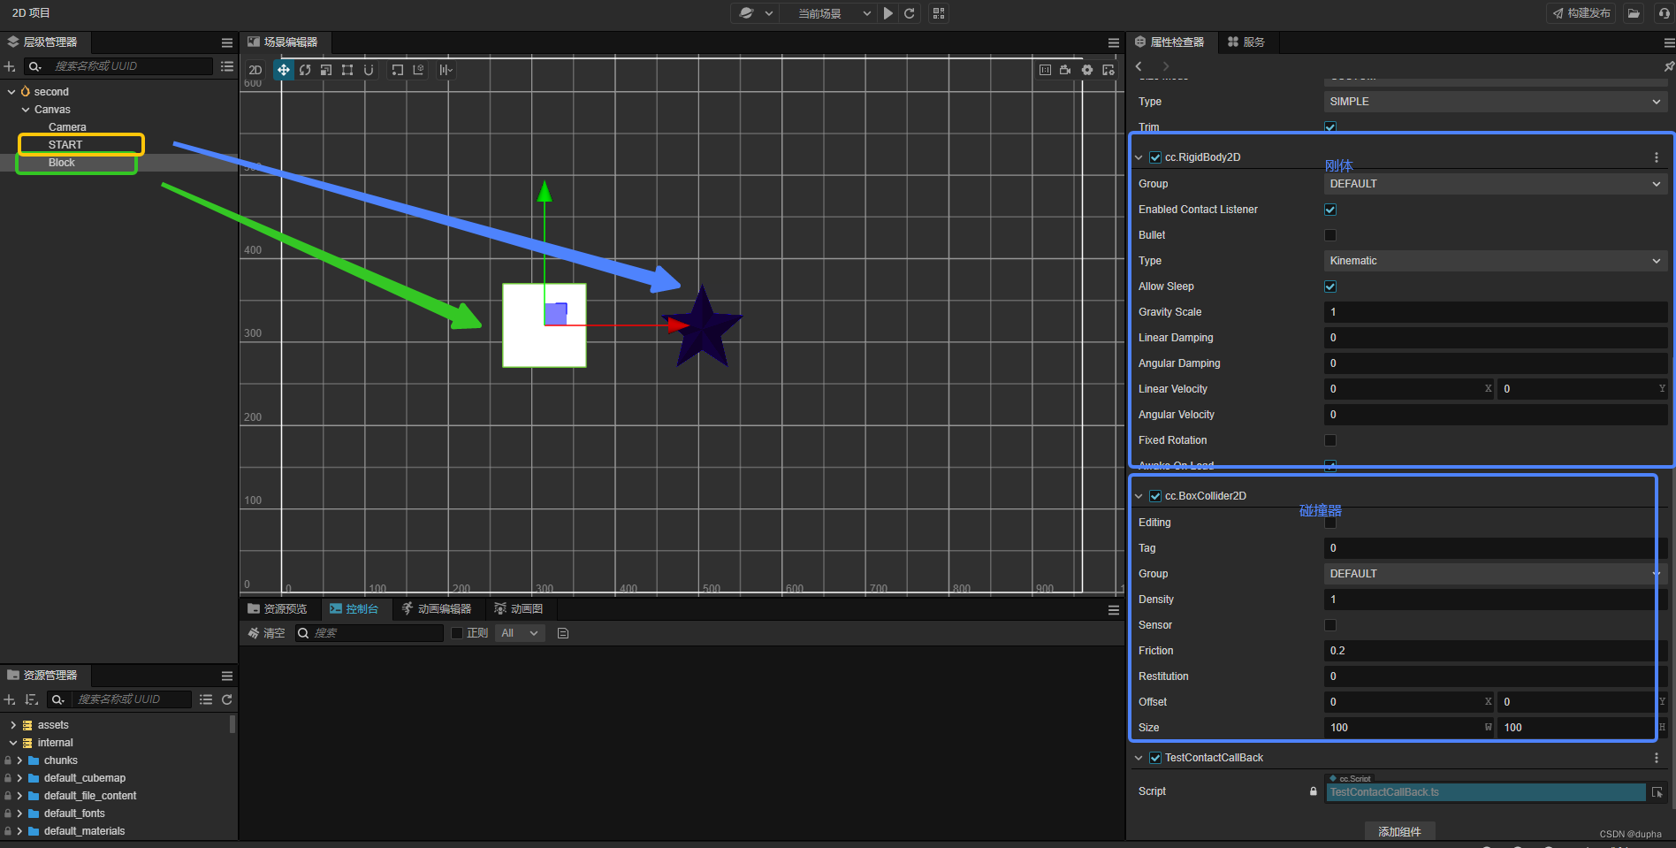This screenshot has width=1676, height=848.
Task: Open scene settings gear in scene editor
Action: (x=1087, y=70)
